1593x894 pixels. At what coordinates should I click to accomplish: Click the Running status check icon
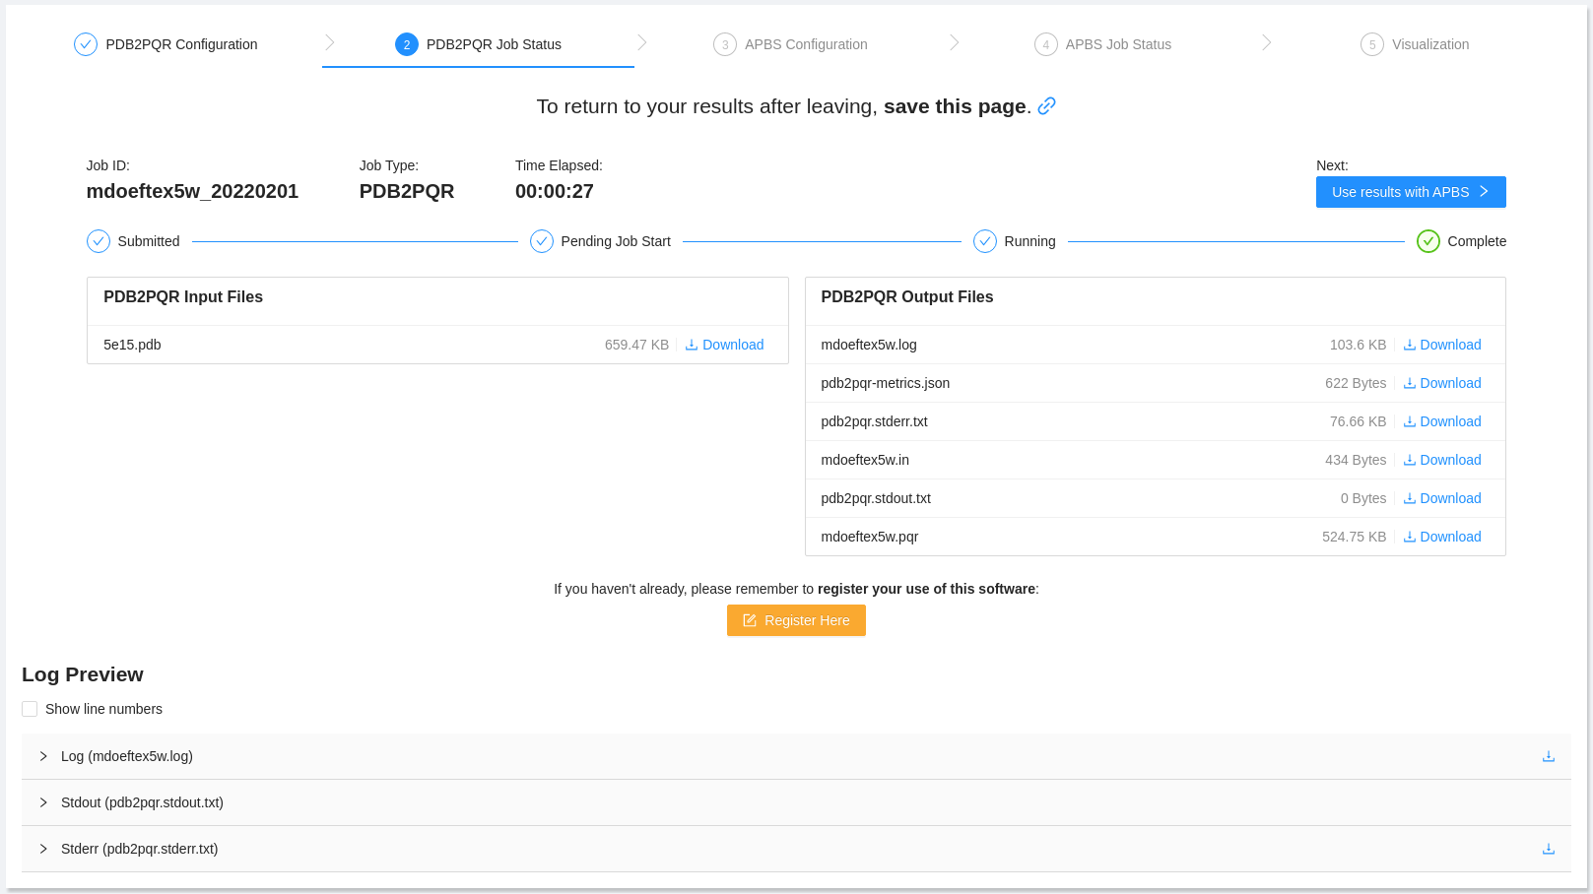[x=985, y=241]
